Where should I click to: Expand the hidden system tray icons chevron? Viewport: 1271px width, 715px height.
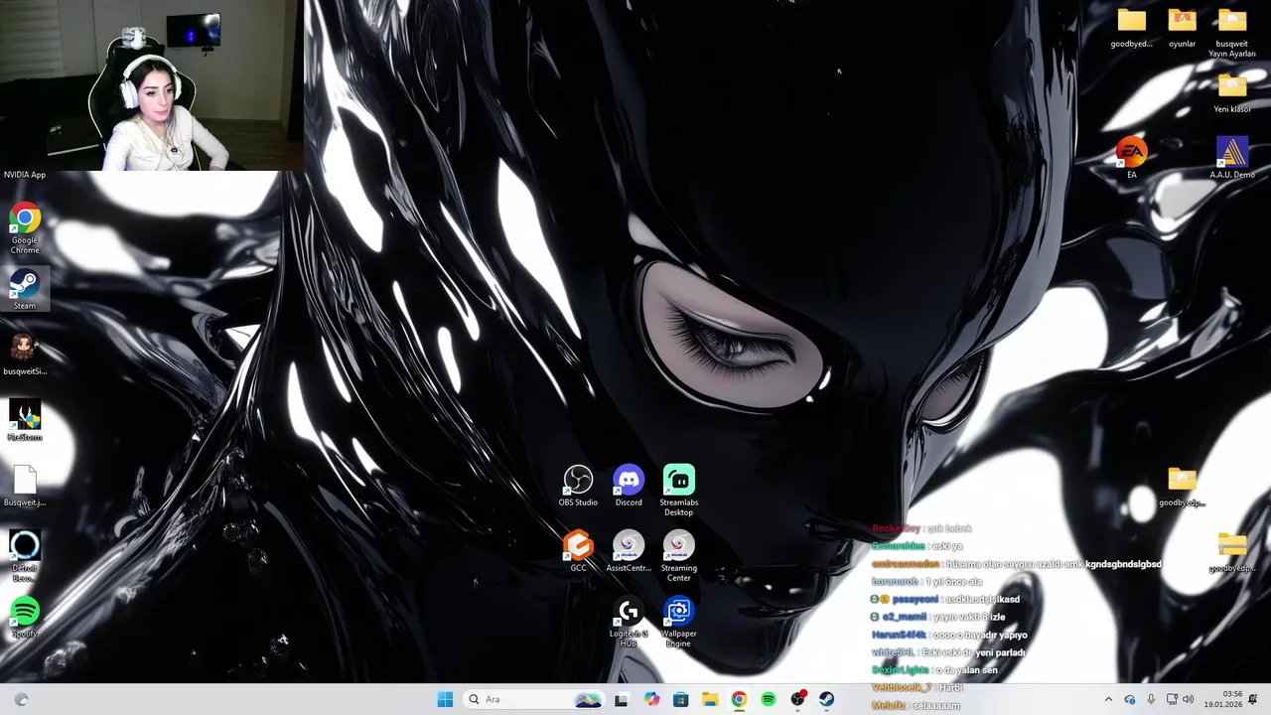1108,699
